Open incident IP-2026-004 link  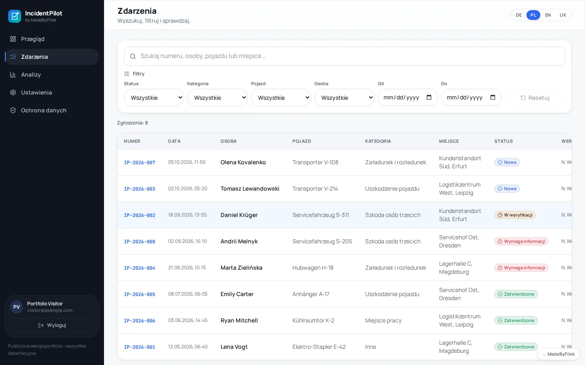(140, 268)
